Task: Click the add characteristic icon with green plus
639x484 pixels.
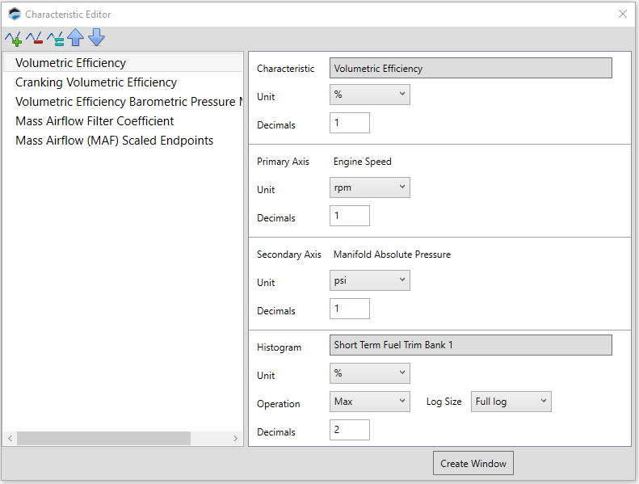Action: pyautogui.click(x=13, y=38)
